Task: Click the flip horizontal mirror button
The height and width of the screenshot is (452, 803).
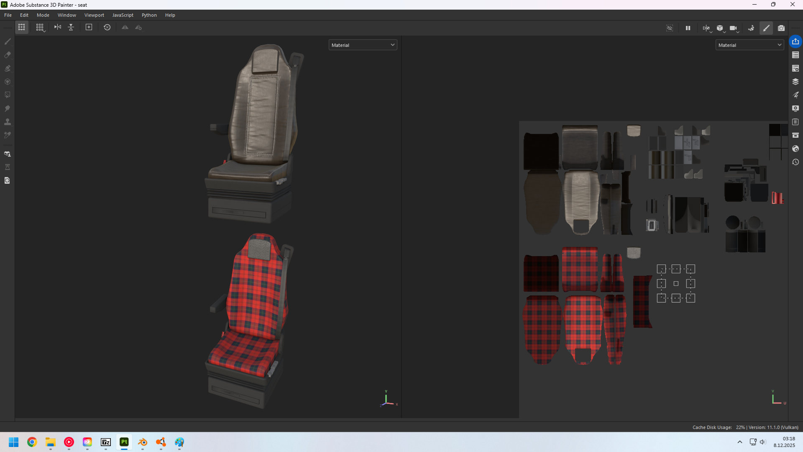Action: [x=58, y=27]
